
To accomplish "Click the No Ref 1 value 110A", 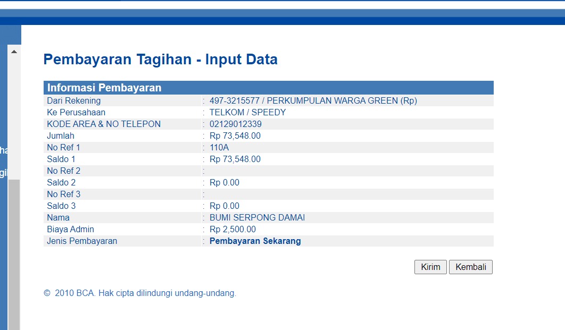I will [x=219, y=147].
